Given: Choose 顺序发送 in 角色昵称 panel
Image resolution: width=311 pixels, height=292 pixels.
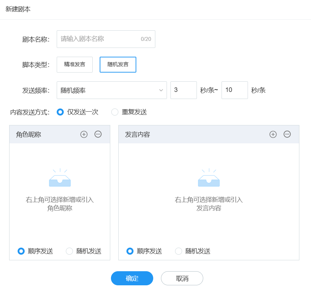Looking at the screenshot, I should pos(21,251).
